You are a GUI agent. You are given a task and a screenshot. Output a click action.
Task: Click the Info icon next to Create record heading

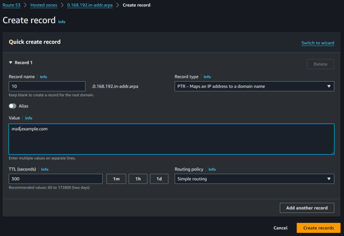[61, 21]
